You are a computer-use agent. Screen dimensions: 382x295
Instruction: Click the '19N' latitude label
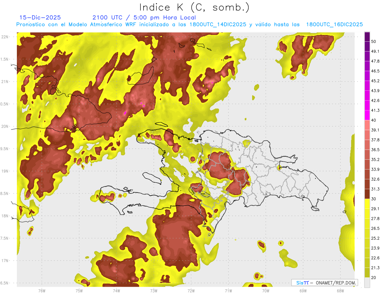5,171
